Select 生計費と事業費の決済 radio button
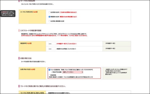The height and width of the screenshot is (94, 150). click(x=49, y=21)
